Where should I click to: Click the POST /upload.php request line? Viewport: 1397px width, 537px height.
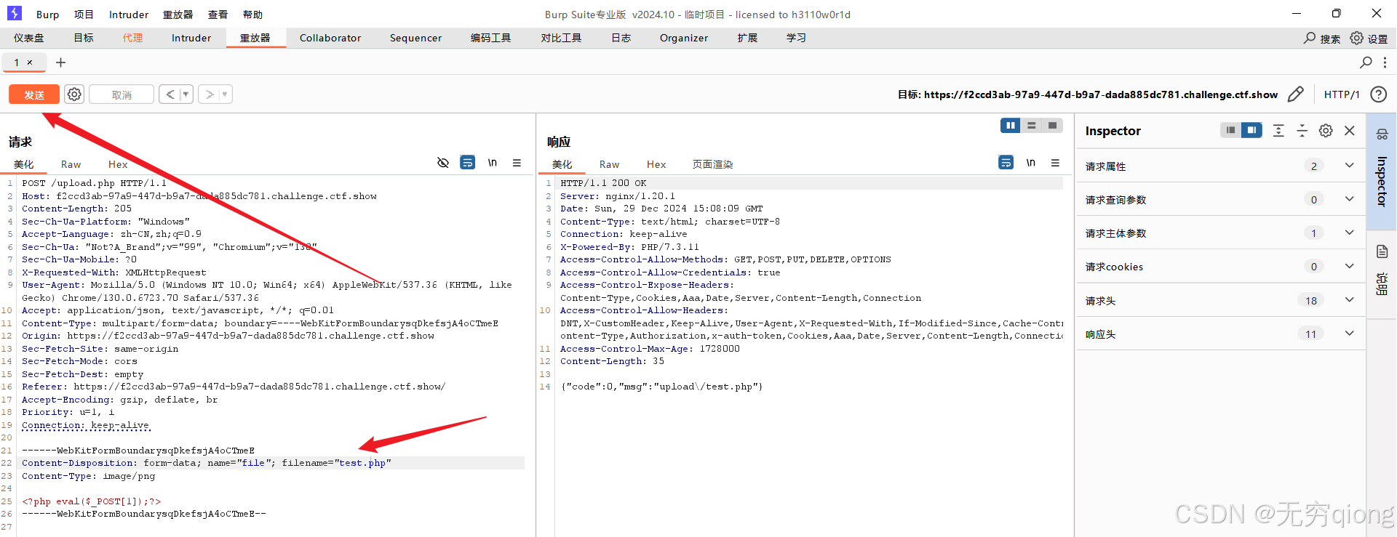[94, 183]
